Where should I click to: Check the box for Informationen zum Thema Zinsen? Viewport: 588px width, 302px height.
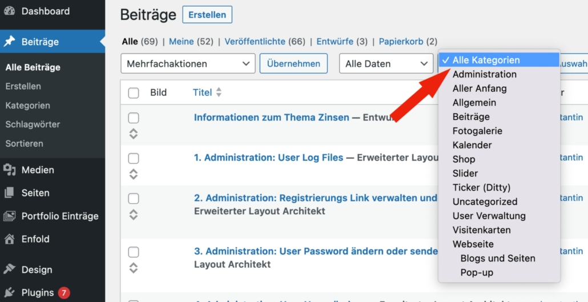point(134,118)
